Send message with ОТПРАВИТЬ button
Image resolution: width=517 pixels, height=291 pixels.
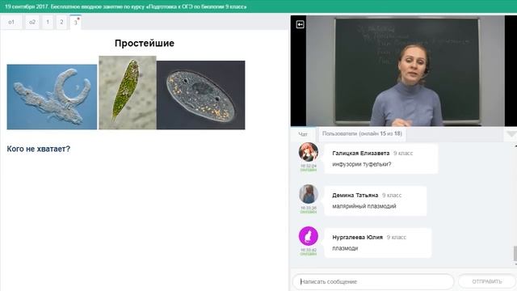coord(487,281)
